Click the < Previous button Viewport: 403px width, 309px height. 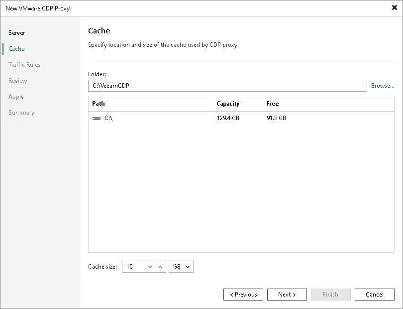point(243,295)
